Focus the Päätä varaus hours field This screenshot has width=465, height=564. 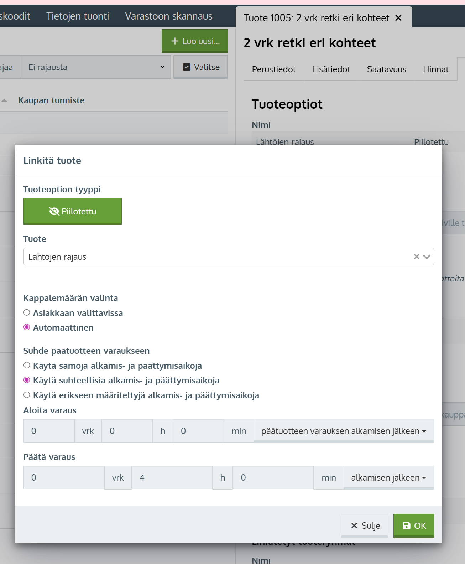click(x=172, y=477)
